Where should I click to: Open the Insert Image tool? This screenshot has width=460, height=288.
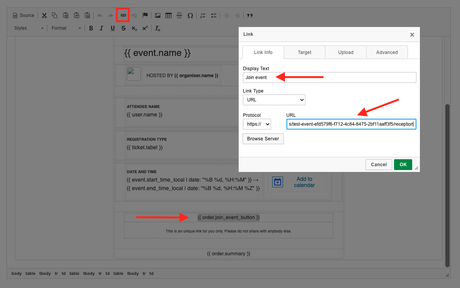click(x=157, y=15)
